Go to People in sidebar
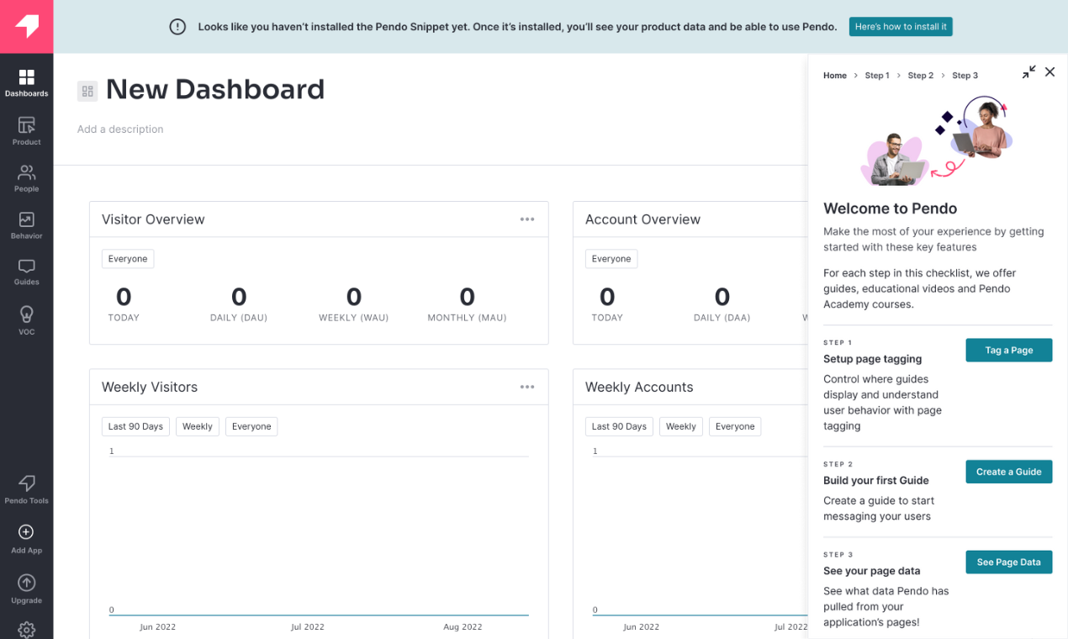 click(26, 178)
